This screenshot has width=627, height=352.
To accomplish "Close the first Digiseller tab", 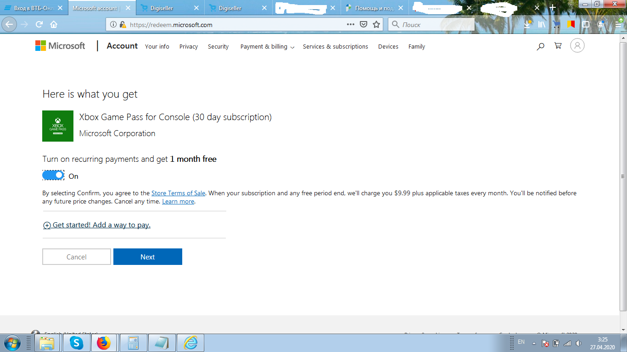I will (x=196, y=8).
